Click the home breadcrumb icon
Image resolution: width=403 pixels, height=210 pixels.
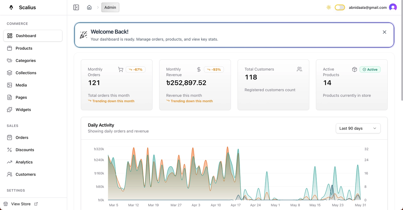tap(89, 7)
